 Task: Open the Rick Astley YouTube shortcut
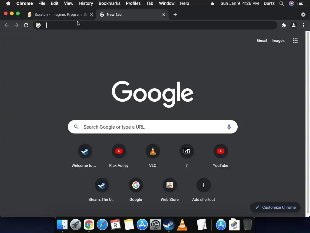(119, 151)
